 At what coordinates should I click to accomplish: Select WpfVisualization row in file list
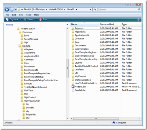click(x=106, y=80)
